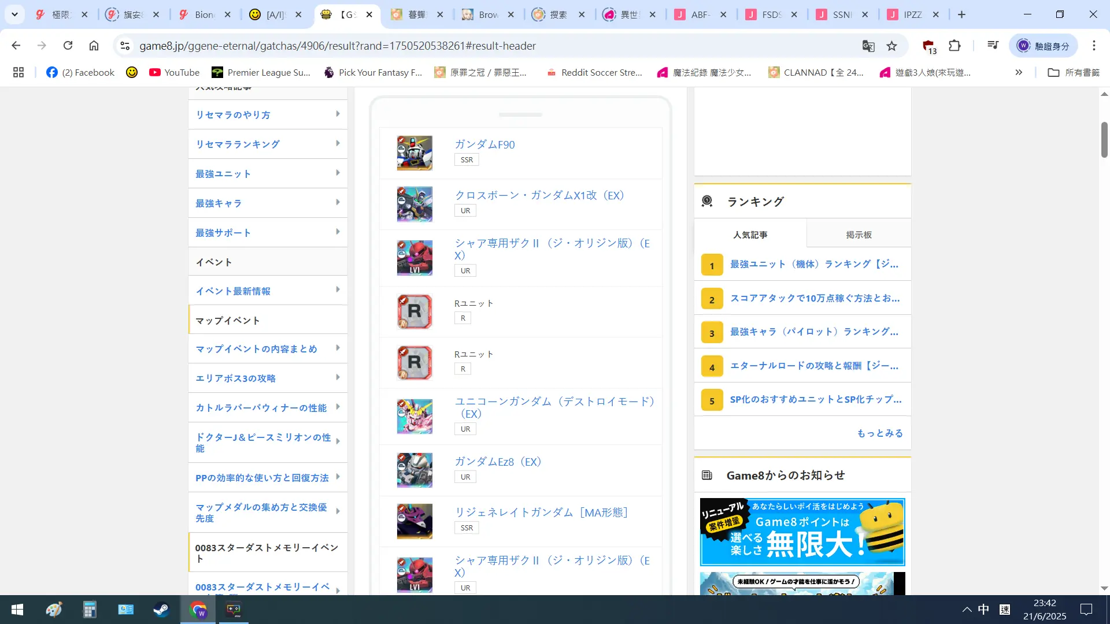The width and height of the screenshot is (1110, 624).
Task: Click the クロスボーン・ガンダムX1改 unit thumbnail
Action: tap(415, 204)
